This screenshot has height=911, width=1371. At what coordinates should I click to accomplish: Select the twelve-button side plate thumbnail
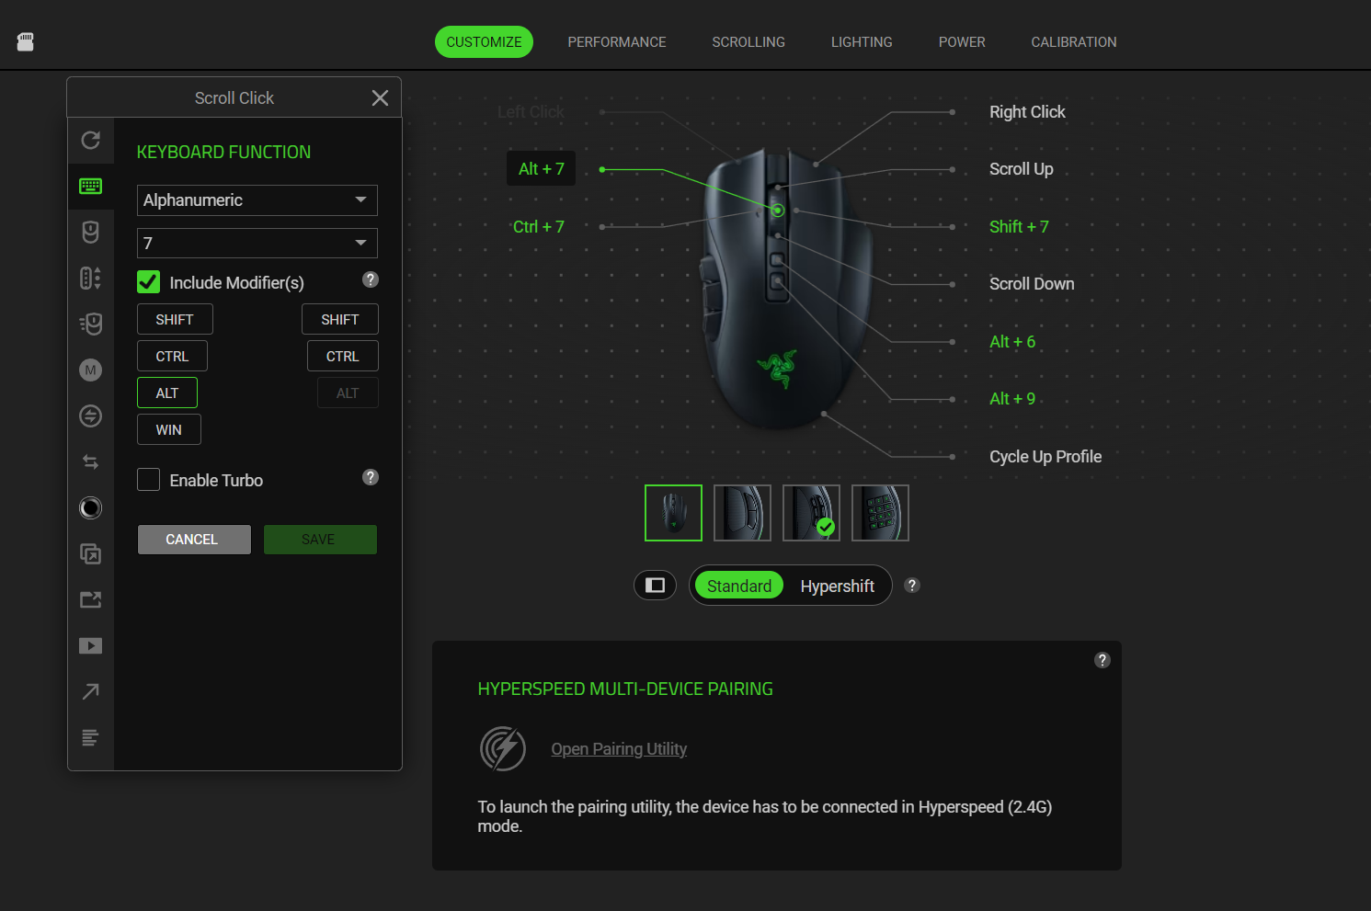coord(880,513)
